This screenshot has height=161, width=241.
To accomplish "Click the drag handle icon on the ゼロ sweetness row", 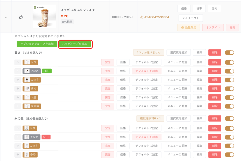I will pyautogui.click(x=18, y=62).
